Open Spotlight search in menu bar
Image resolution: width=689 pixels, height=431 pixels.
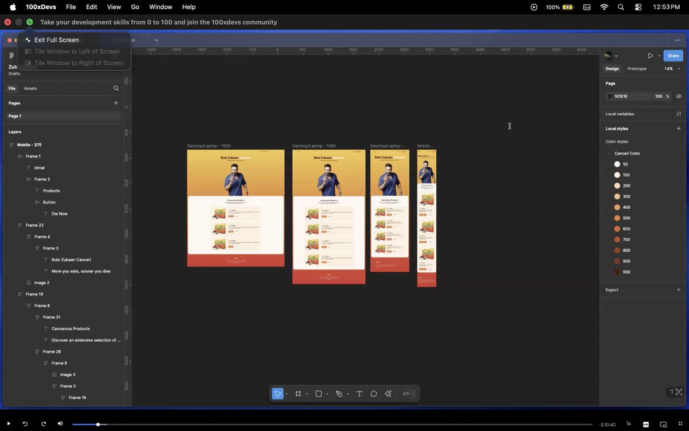click(621, 7)
